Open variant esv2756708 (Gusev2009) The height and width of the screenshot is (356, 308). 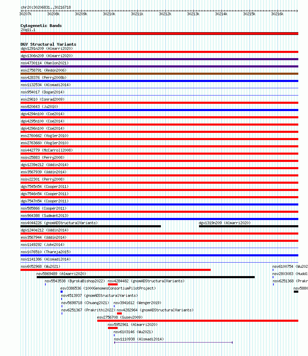click(120, 317)
